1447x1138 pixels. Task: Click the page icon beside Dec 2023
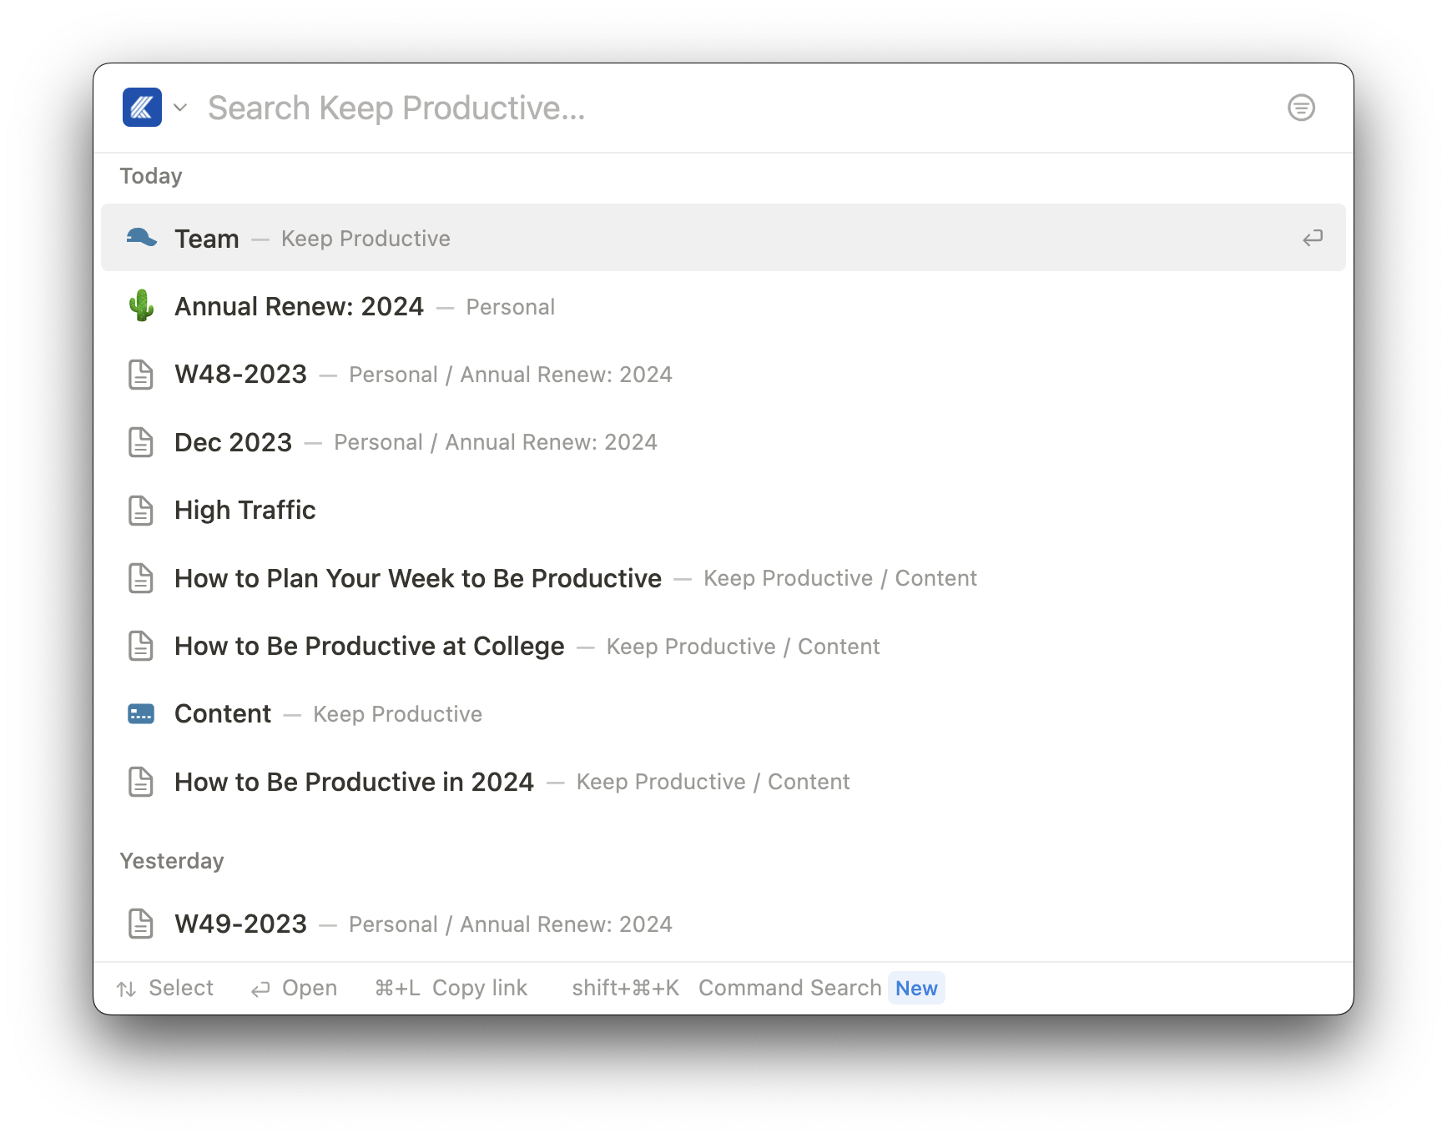point(141,442)
